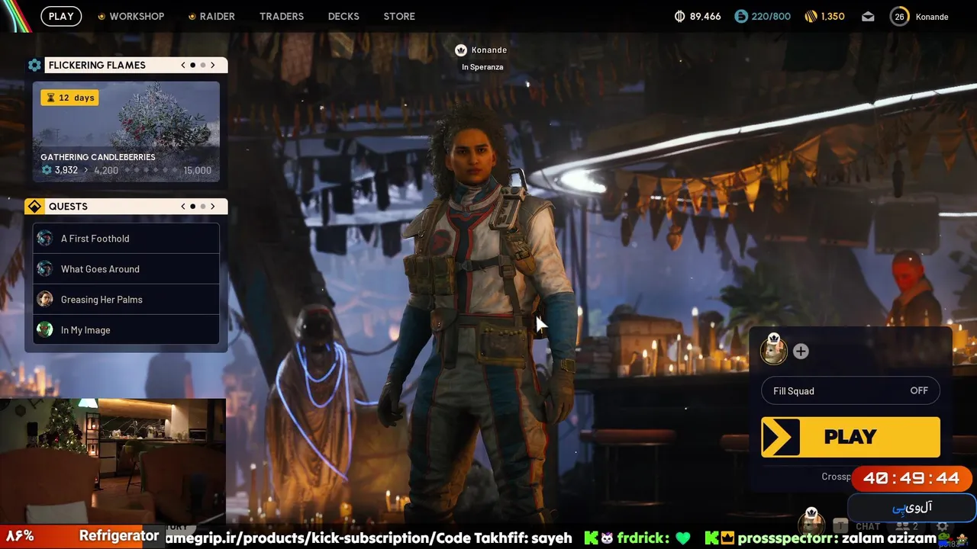Open quest What Goes Around
Screen dimensions: 977x549
[126, 268]
